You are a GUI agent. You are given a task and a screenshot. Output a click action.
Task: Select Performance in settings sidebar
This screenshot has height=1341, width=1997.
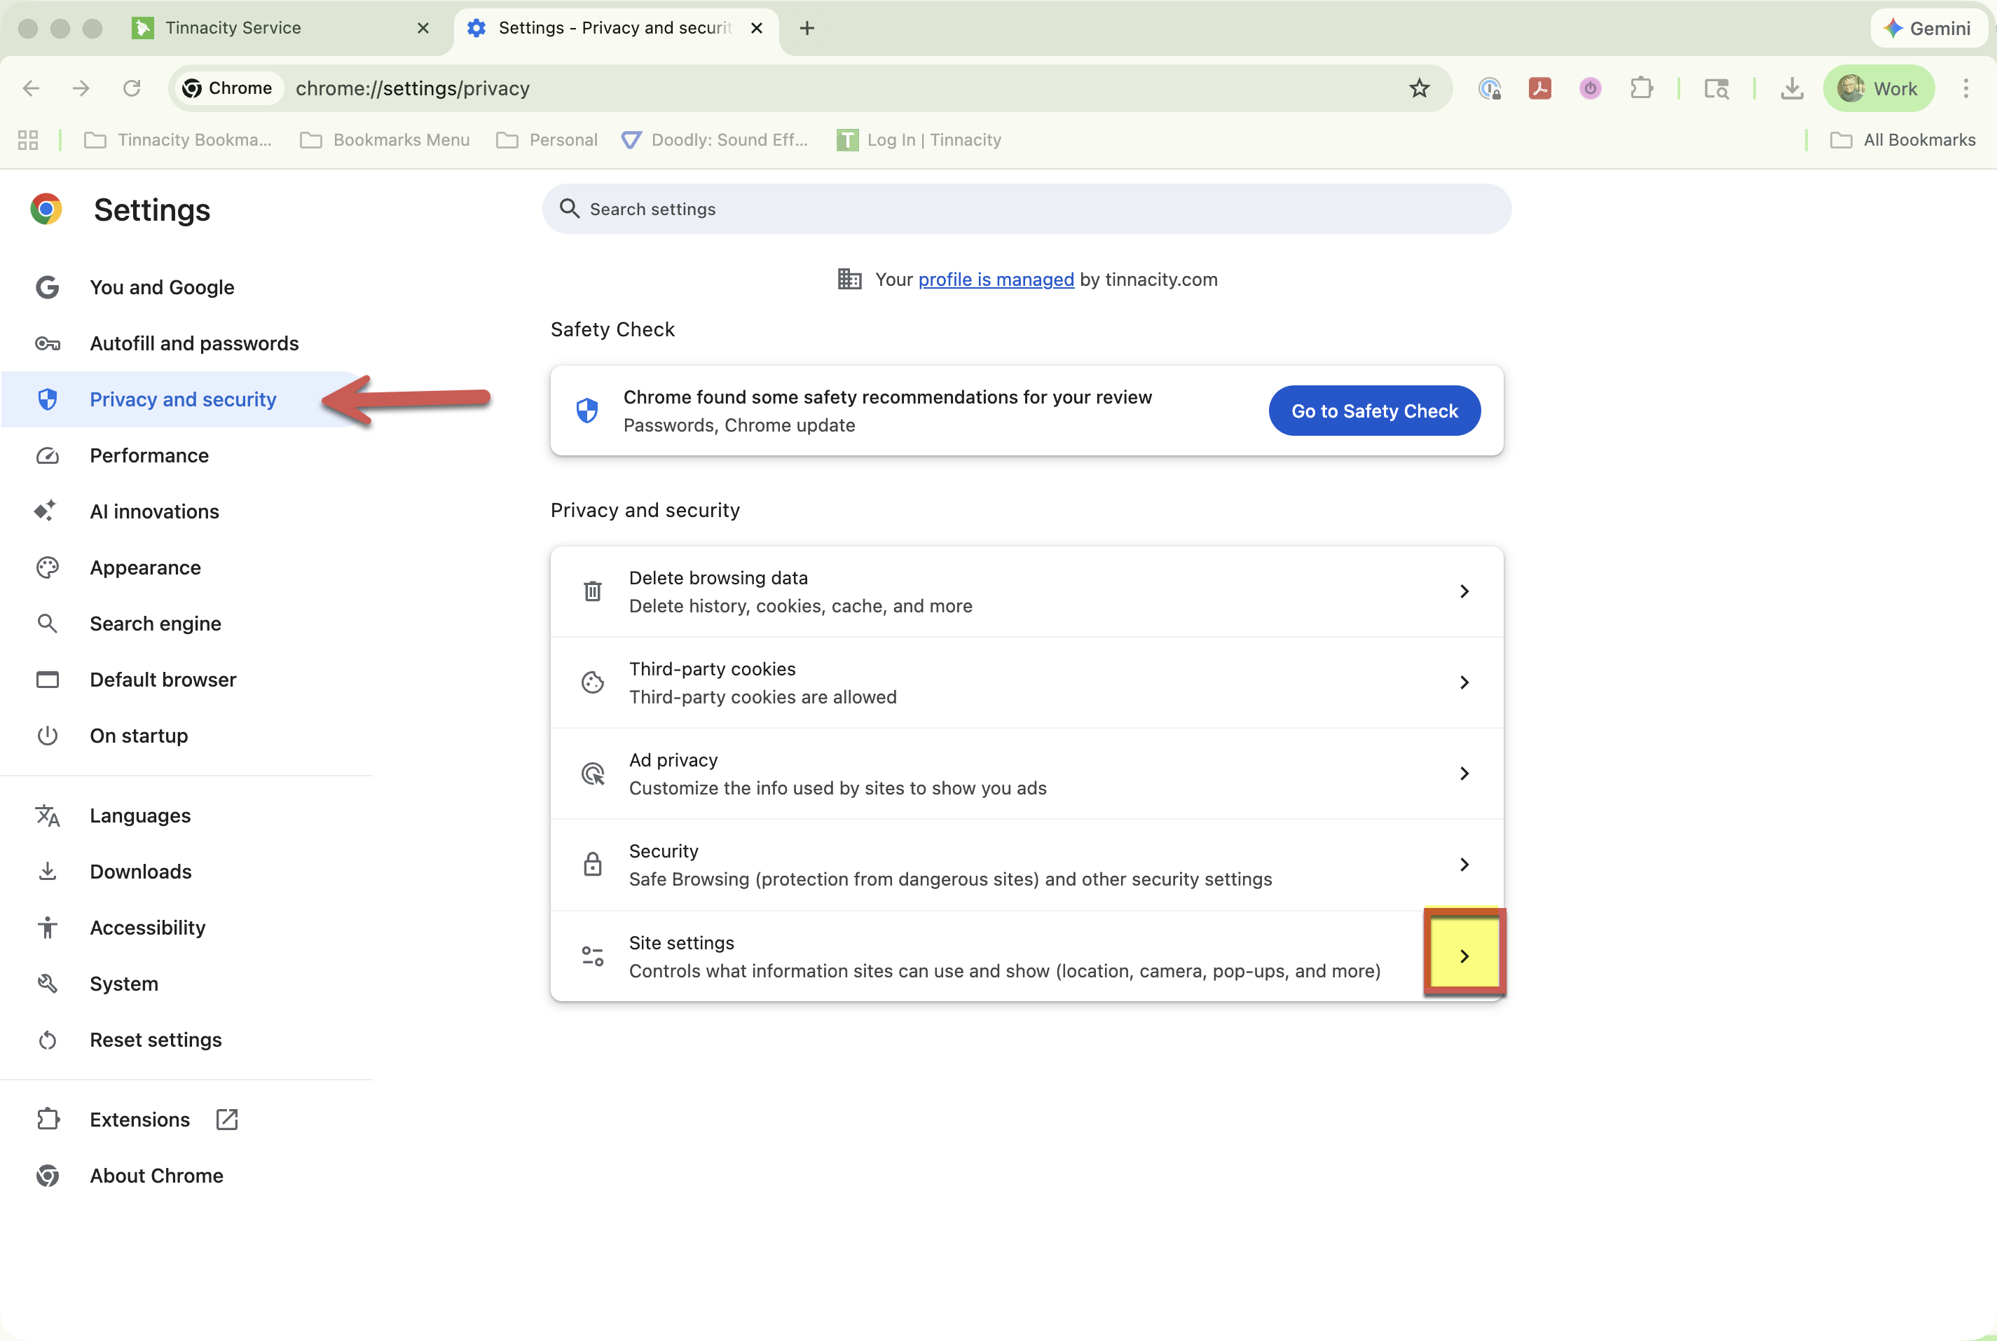point(149,455)
